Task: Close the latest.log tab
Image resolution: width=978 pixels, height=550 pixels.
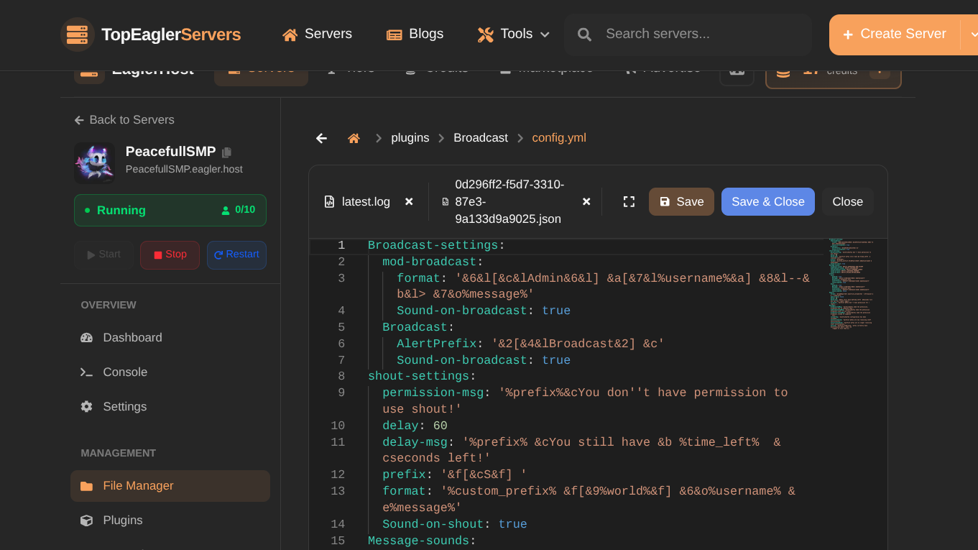Action: tap(409, 202)
